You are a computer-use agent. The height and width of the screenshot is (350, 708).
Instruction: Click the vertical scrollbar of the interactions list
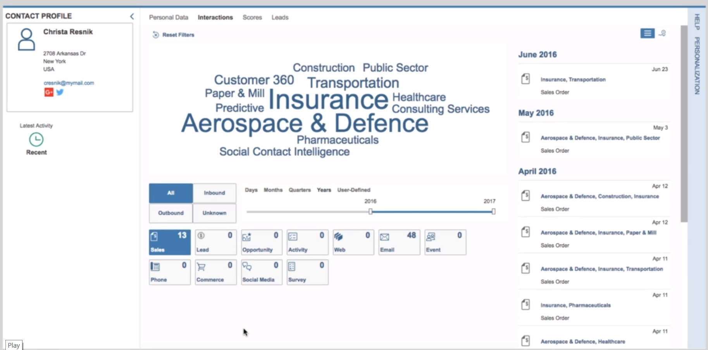click(684, 124)
